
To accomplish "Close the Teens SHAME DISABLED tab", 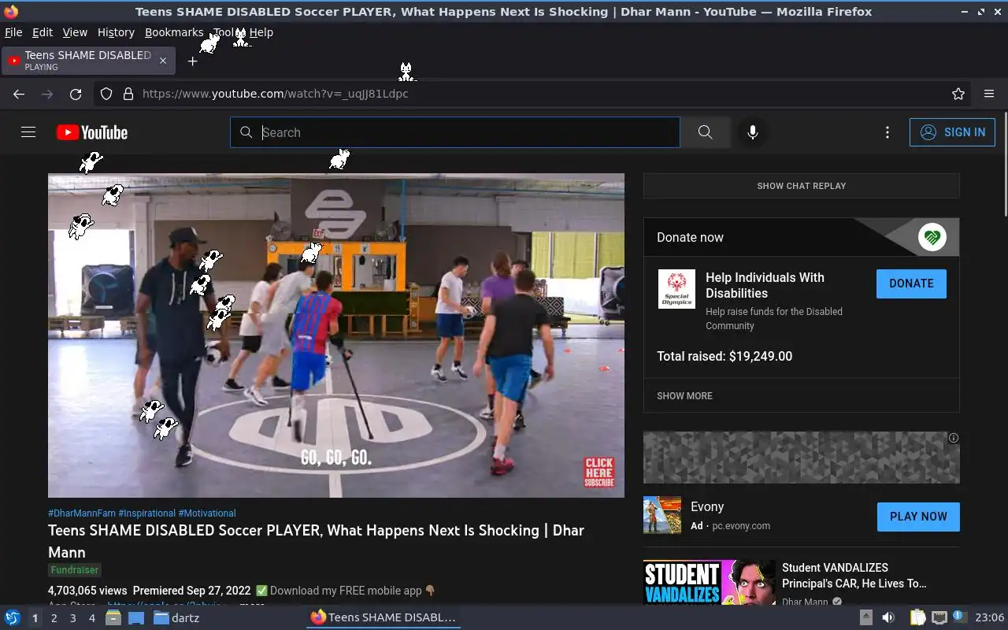I will tap(163, 61).
